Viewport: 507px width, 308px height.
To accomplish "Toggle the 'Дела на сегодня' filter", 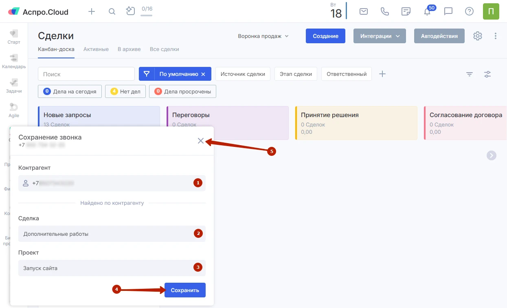I will pyautogui.click(x=70, y=91).
